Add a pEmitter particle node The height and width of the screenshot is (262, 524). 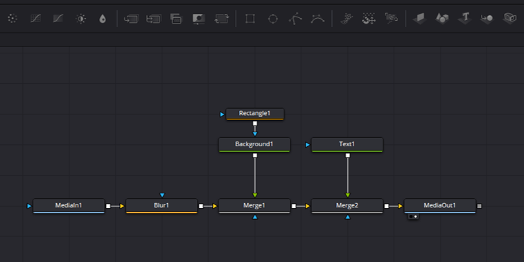click(x=347, y=19)
